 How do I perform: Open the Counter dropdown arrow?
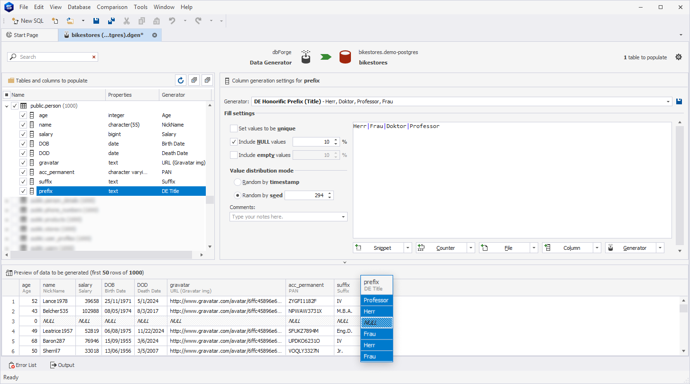tap(471, 248)
